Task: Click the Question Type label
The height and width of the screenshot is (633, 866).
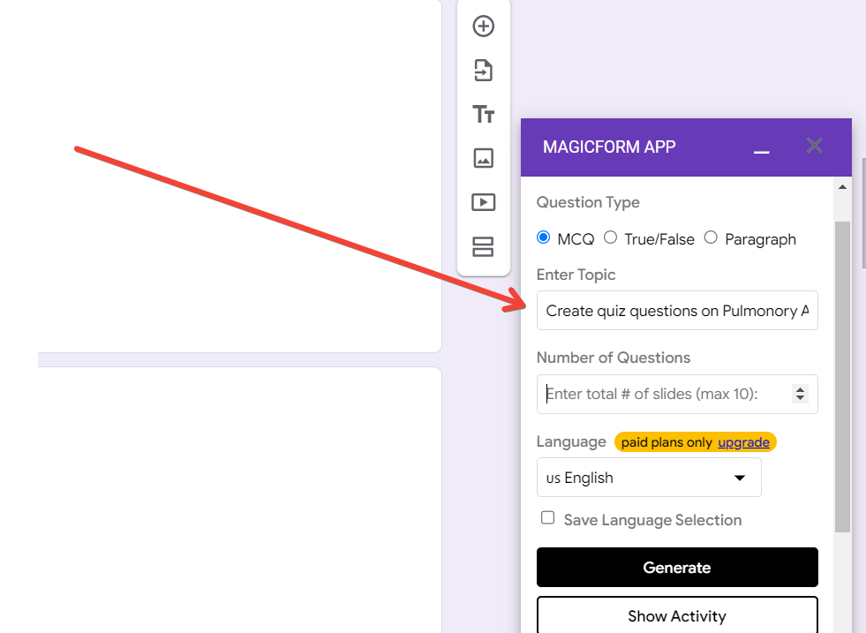Action: click(x=588, y=203)
